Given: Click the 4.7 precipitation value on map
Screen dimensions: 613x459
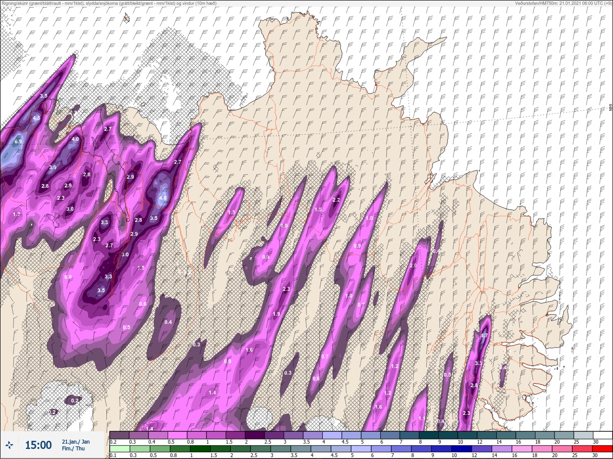Looking at the screenshot, I should click(484, 335).
